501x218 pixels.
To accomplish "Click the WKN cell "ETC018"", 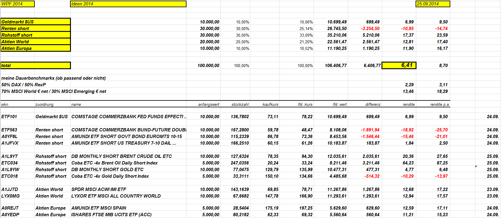I will 9,176.
